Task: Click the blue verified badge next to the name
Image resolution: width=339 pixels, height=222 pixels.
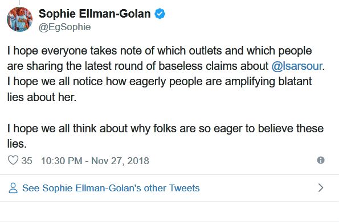Action: coord(160,14)
